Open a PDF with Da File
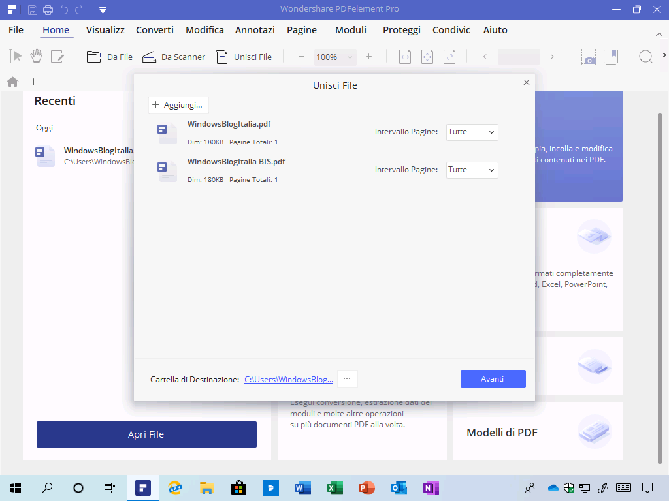669x501 pixels. click(109, 57)
